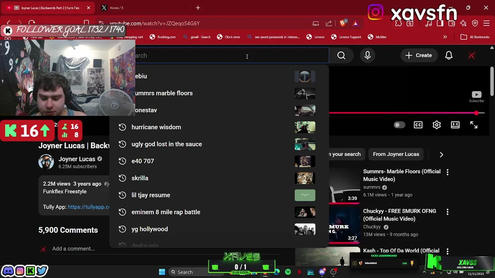Click the YouTube search input field
The image size is (495, 278).
click(x=232, y=56)
